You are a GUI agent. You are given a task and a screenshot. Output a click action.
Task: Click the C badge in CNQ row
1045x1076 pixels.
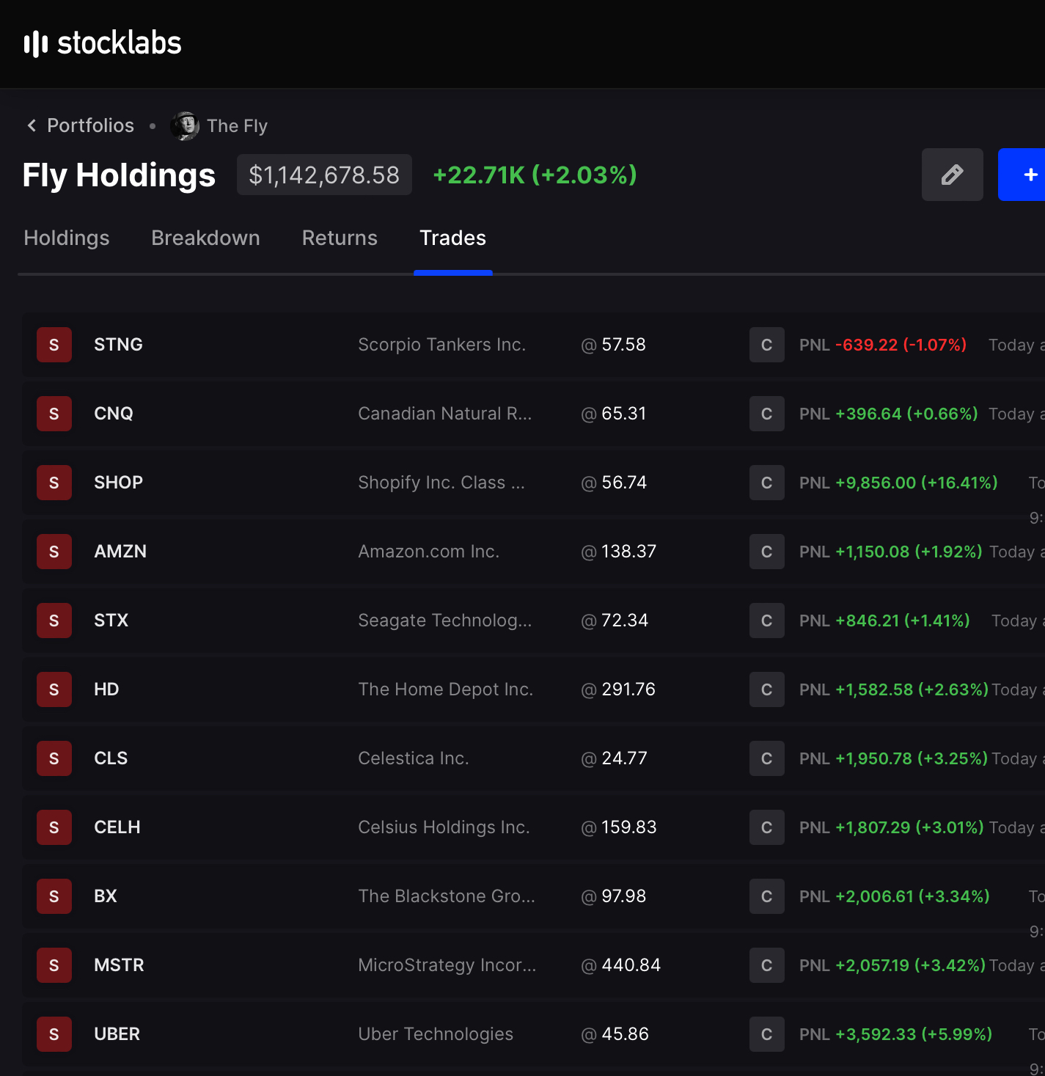(x=767, y=414)
